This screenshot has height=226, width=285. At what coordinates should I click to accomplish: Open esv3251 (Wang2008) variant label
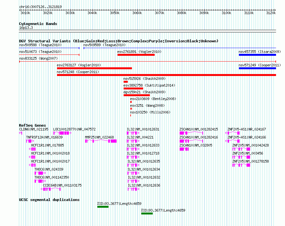(147, 105)
